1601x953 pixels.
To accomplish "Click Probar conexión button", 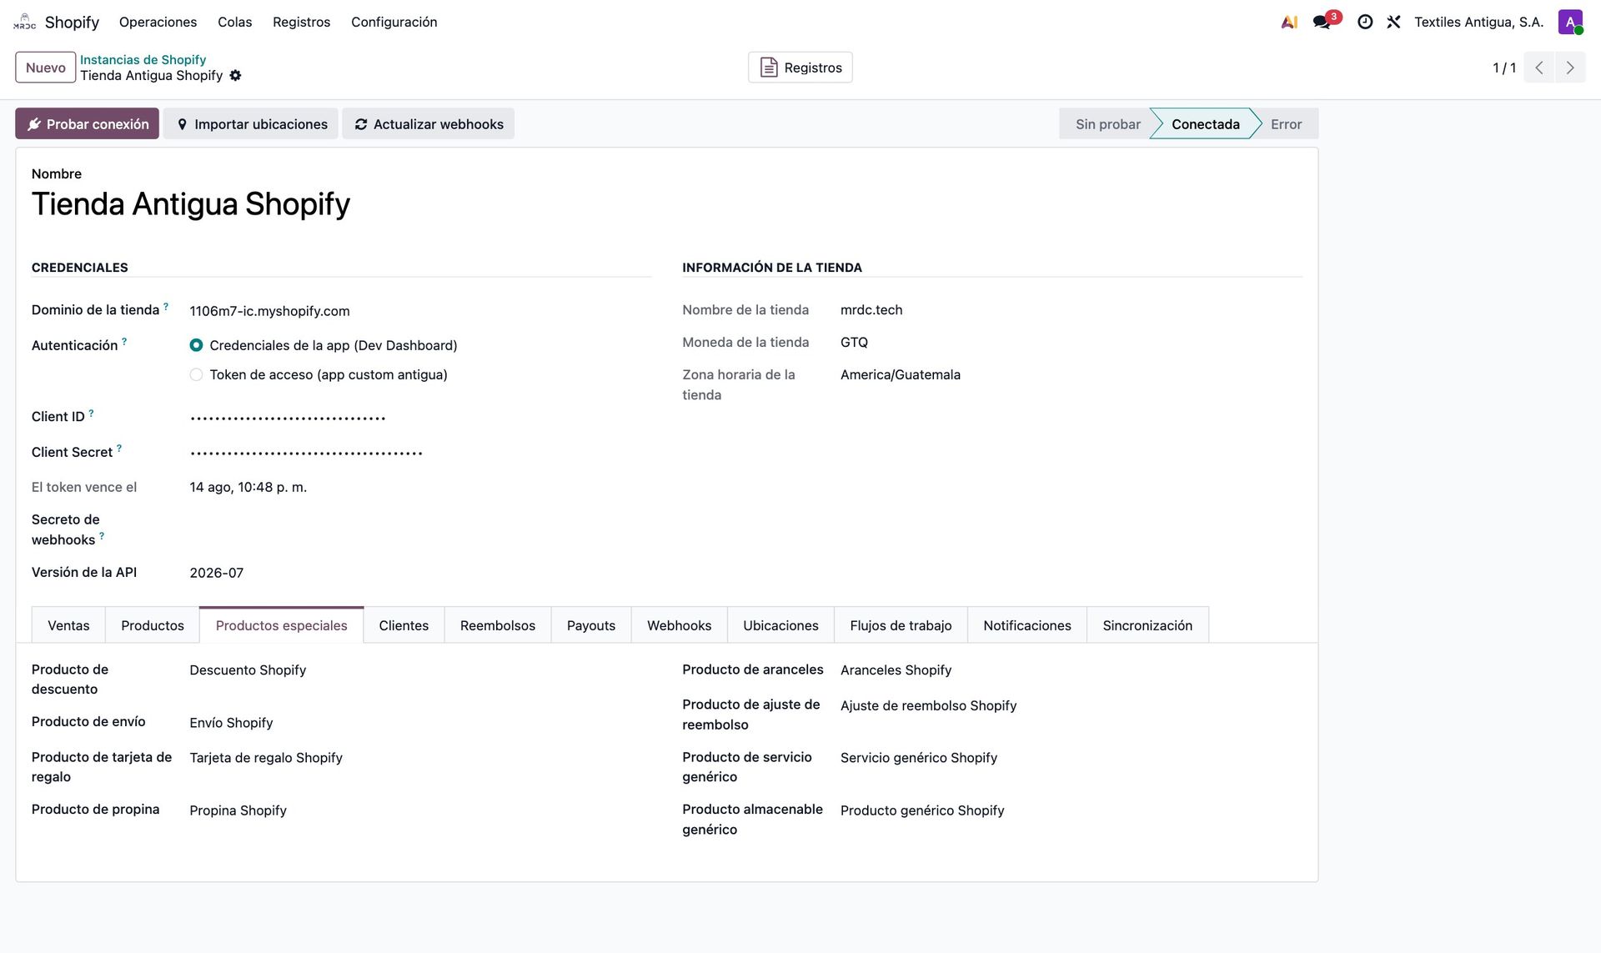I will (87, 124).
